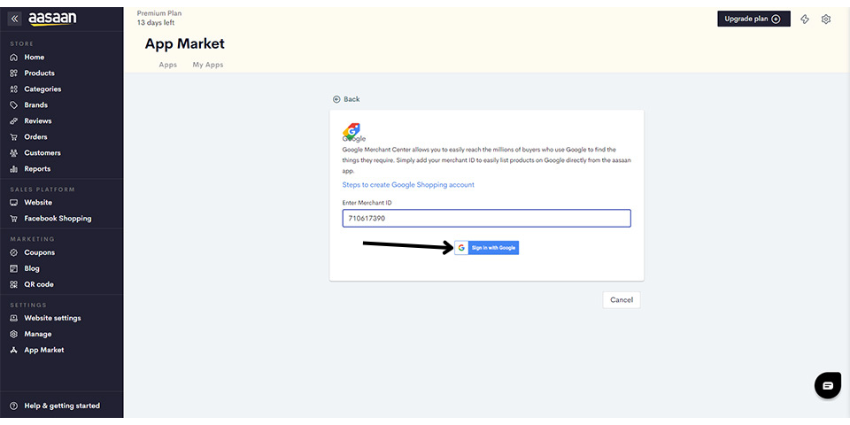Open Help & getting started
This screenshot has width=850, height=425.
click(x=62, y=406)
